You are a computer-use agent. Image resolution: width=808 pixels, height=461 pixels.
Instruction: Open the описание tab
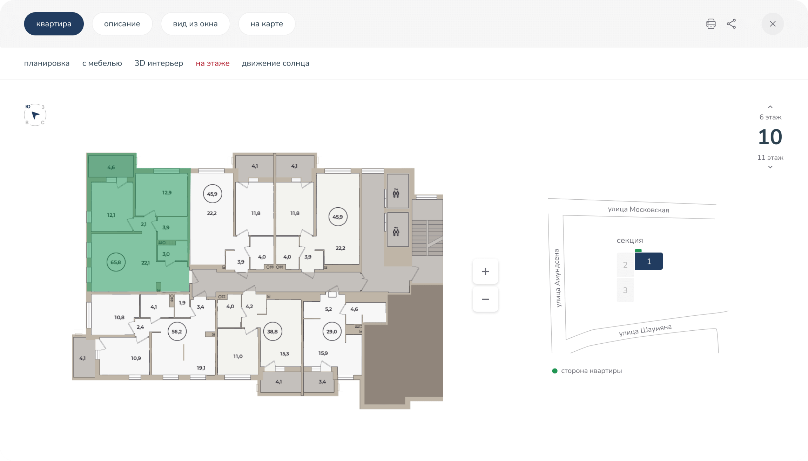(122, 24)
